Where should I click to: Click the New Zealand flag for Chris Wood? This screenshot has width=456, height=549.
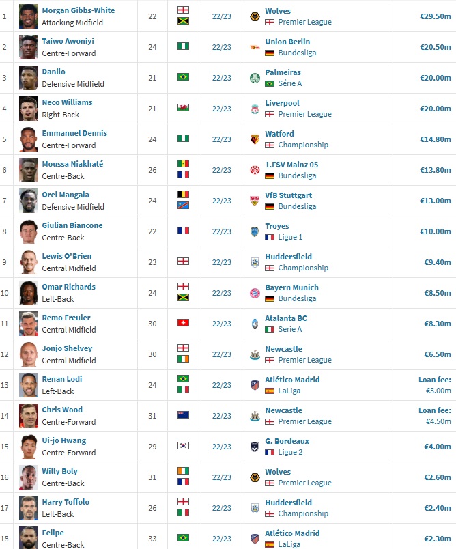[183, 414]
